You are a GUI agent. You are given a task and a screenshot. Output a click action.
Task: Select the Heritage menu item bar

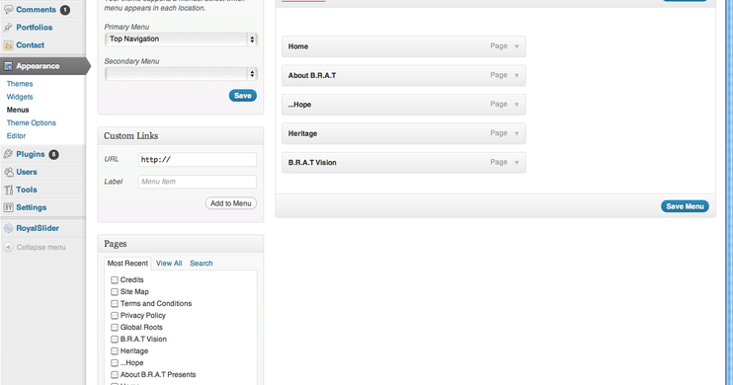(x=403, y=133)
